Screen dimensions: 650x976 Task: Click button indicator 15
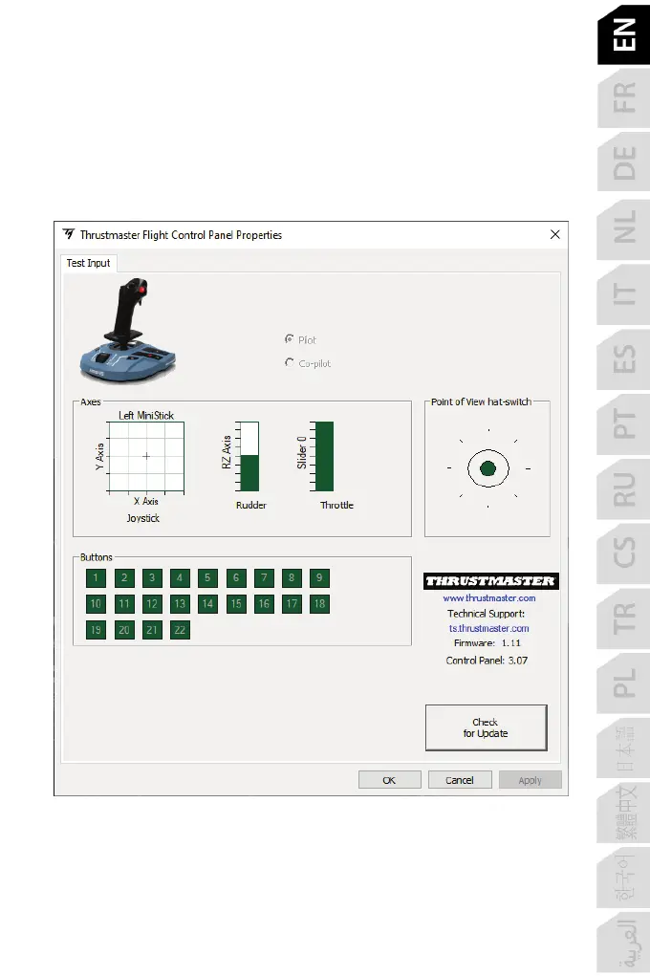[x=236, y=604]
